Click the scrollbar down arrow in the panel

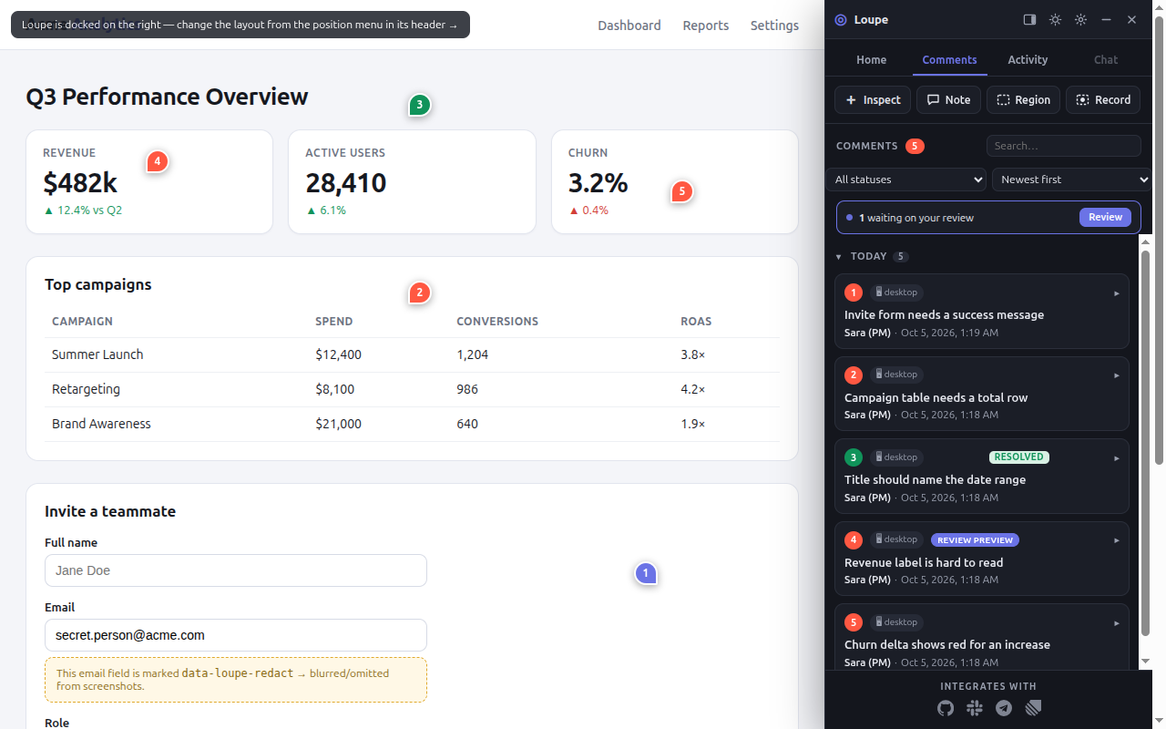pos(1146,661)
